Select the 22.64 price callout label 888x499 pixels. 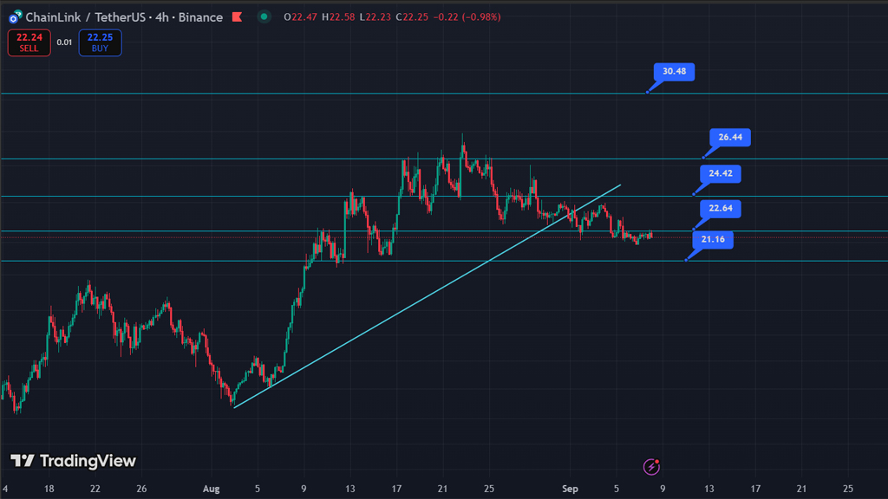point(721,209)
